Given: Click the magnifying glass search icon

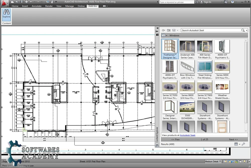Looking at the screenshot, I should 243,30.
